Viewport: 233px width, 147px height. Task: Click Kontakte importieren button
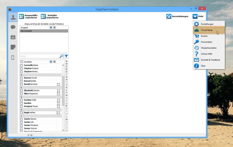coord(50,17)
